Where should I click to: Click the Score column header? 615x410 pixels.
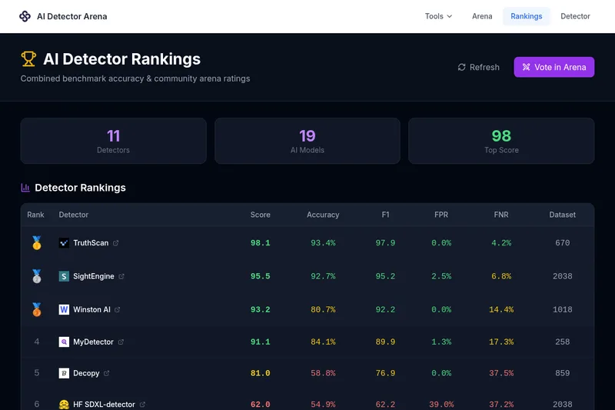(261, 215)
